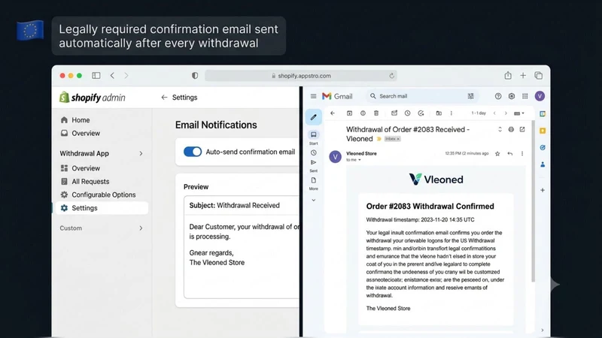Open the Gmail main menu hamburger icon
The height and width of the screenshot is (338, 602).
pyautogui.click(x=313, y=96)
